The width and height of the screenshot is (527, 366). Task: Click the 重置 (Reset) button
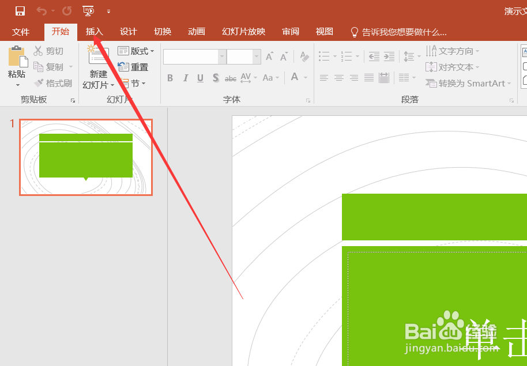[133, 67]
